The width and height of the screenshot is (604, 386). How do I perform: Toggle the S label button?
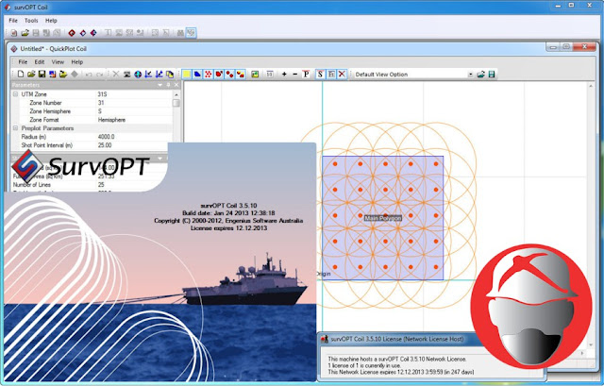tap(320, 74)
